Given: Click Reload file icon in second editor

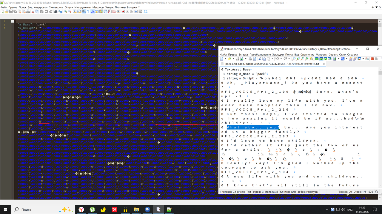Looking at the screenshot, I should tap(242, 59).
